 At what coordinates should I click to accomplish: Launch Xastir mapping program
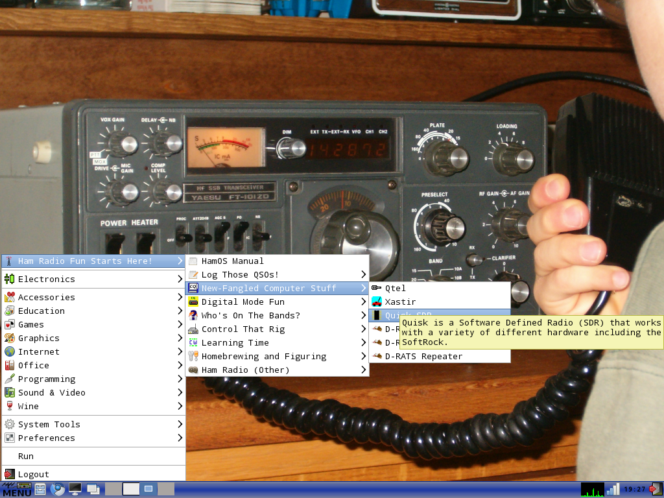coord(440,302)
